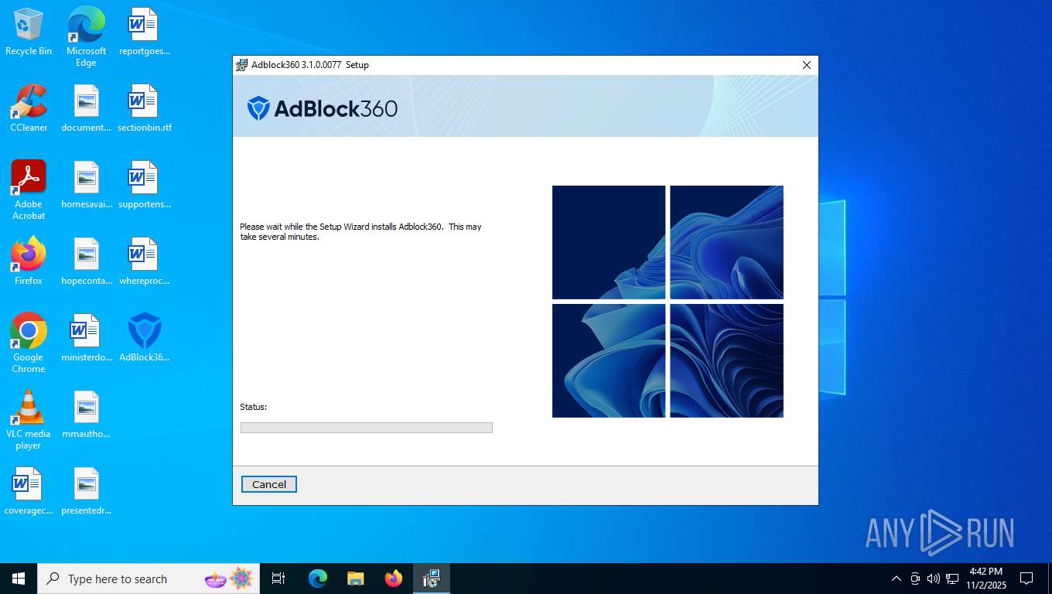Click the Windows 11 wallpaper image
The height and width of the screenshot is (594, 1052).
[x=668, y=302]
